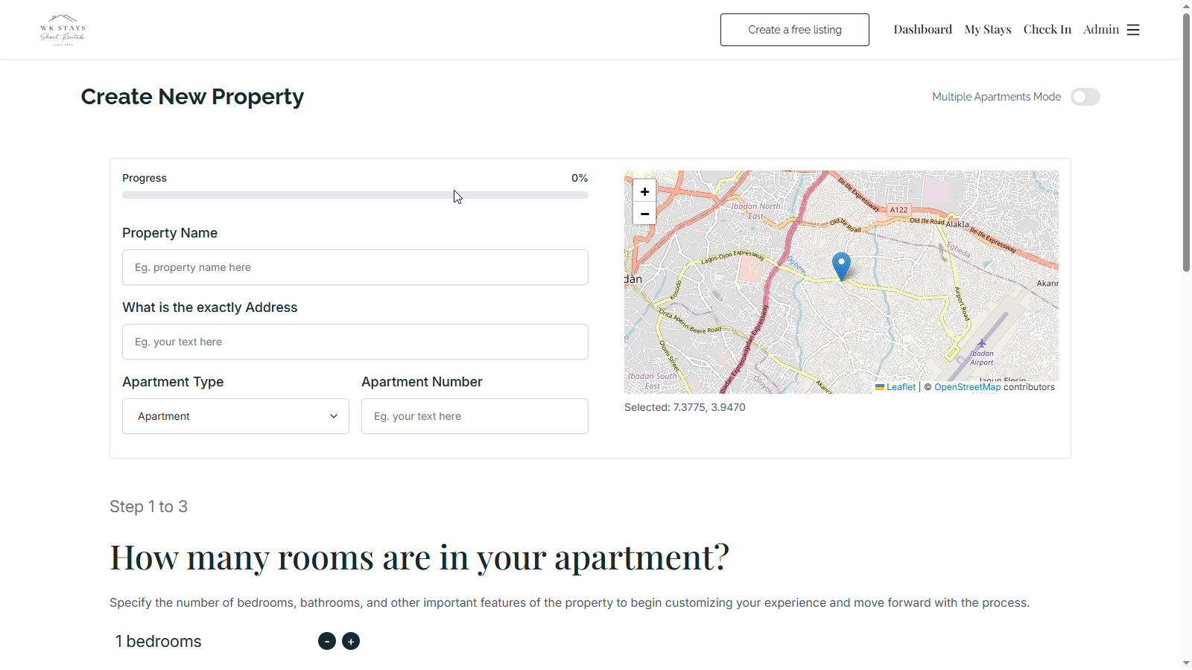The width and height of the screenshot is (1192, 670).
Task: Zoom out on the map
Action: tap(644, 214)
